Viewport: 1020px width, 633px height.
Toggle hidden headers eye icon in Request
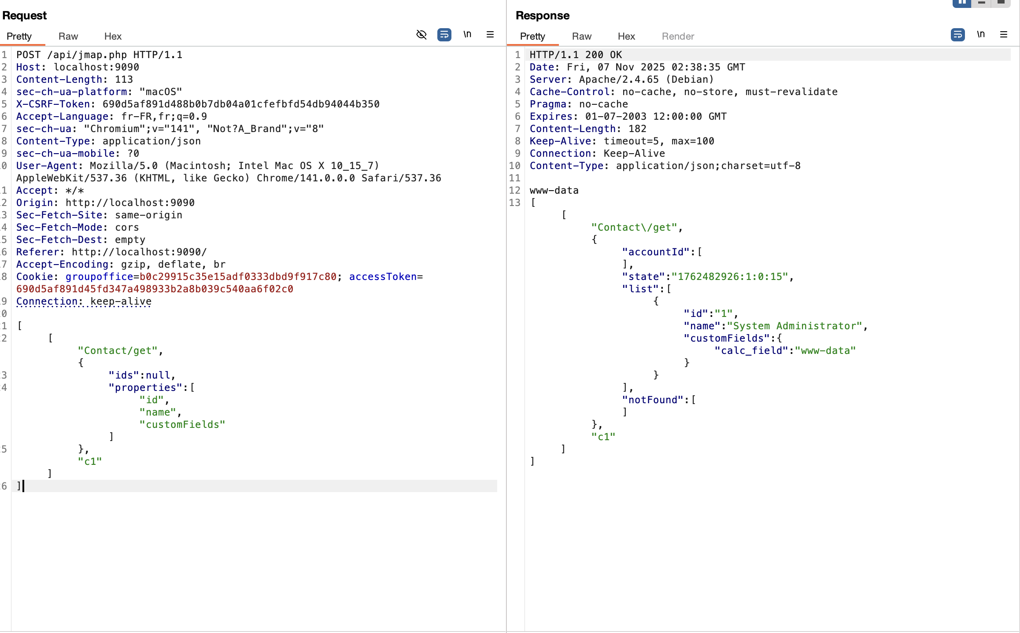421,34
